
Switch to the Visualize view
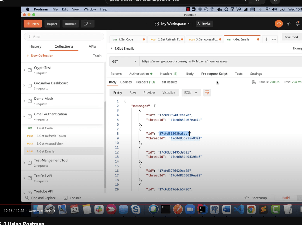pyautogui.click(x=169, y=93)
